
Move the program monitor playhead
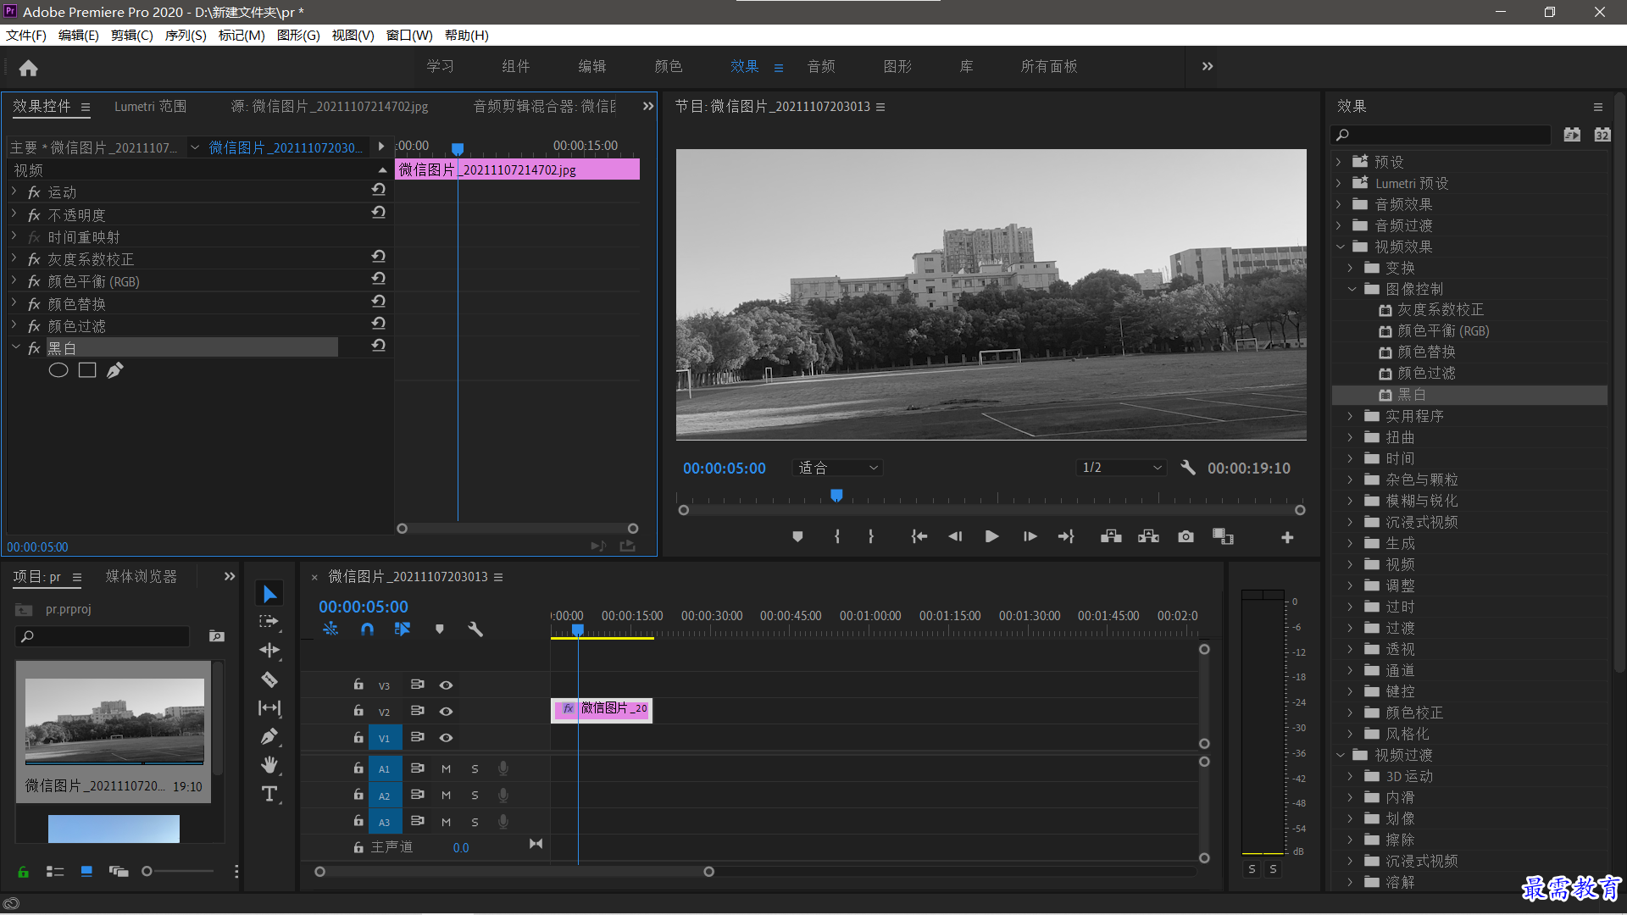(836, 495)
